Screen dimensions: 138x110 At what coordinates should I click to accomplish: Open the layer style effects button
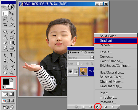coord(76,107)
